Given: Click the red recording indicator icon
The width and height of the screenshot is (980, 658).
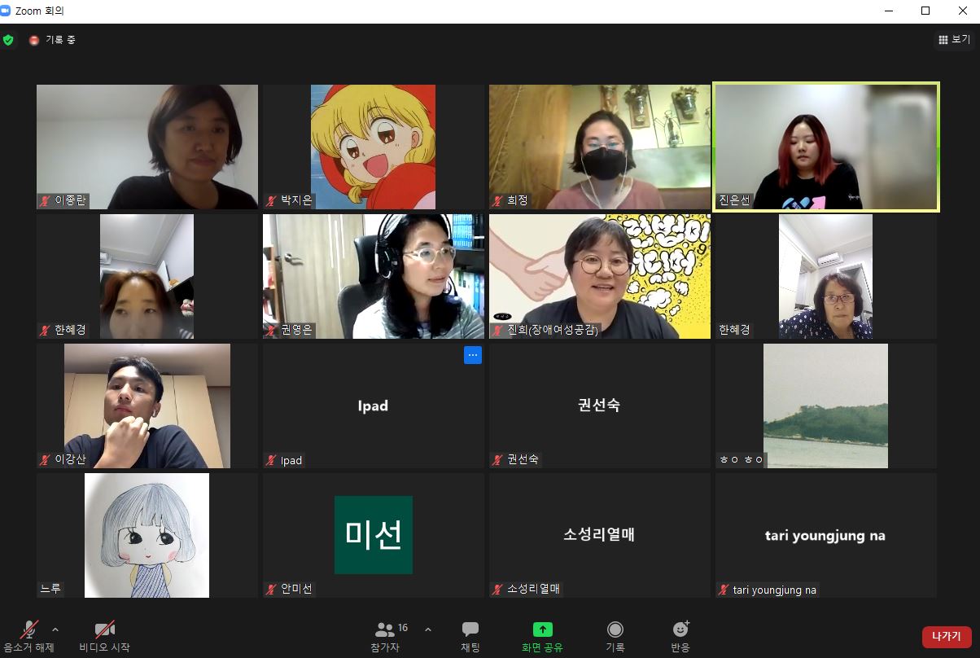Looking at the screenshot, I should click(34, 40).
